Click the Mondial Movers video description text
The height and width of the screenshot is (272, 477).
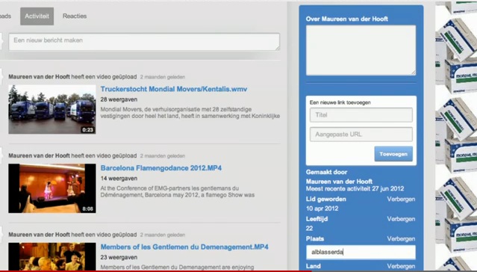tap(190, 112)
